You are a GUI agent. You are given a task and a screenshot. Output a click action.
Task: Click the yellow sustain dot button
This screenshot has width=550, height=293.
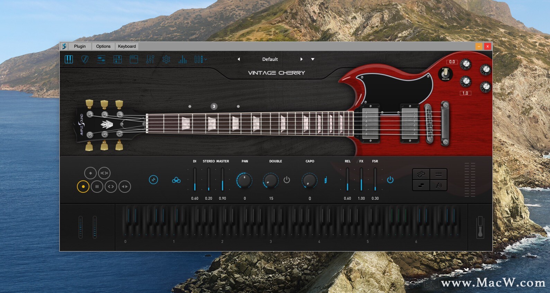[83, 187]
